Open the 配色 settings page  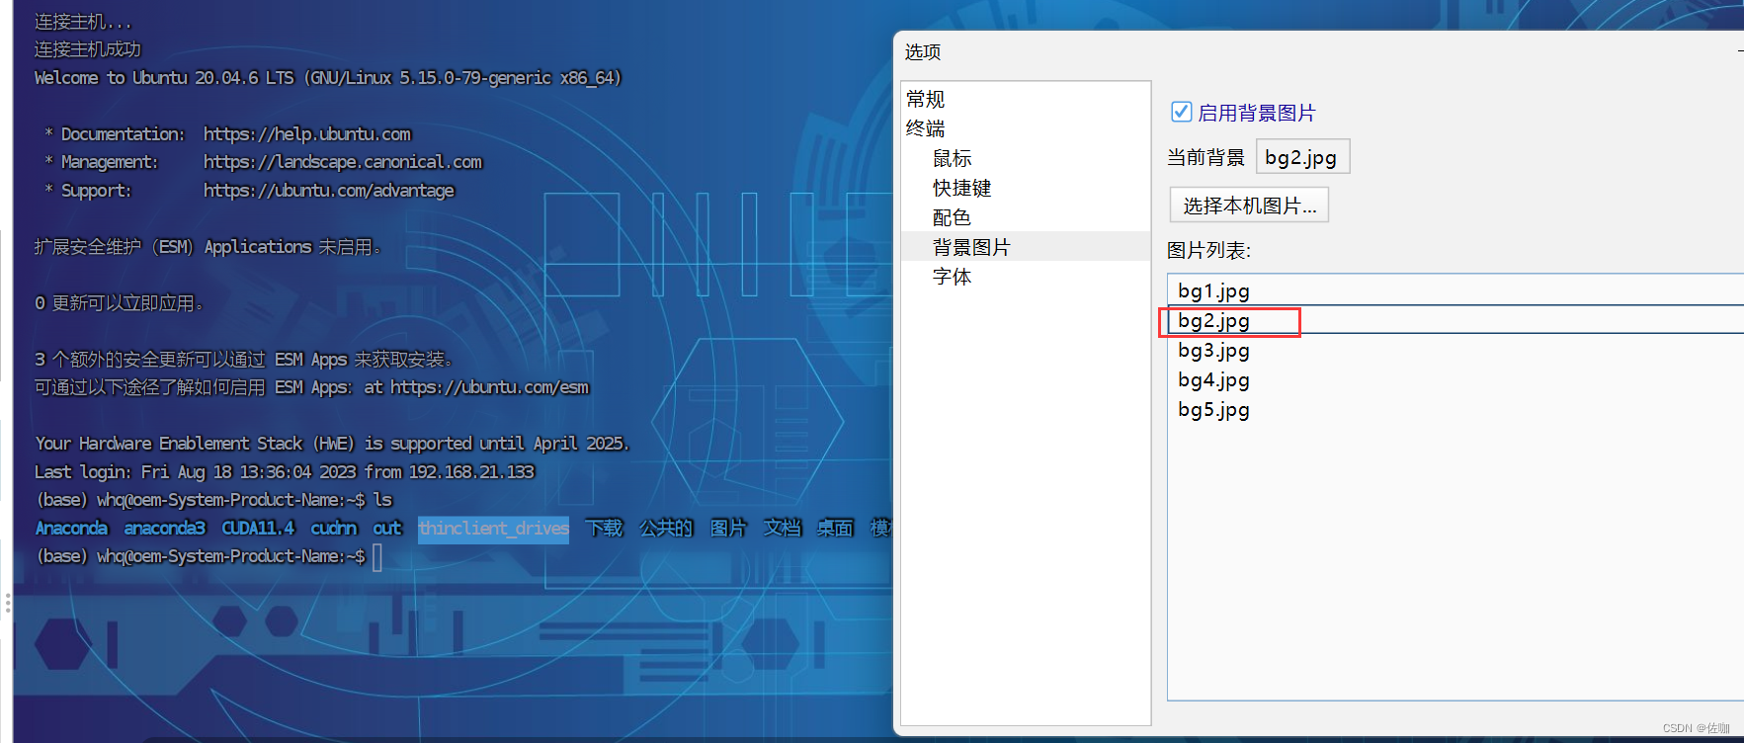point(952,217)
